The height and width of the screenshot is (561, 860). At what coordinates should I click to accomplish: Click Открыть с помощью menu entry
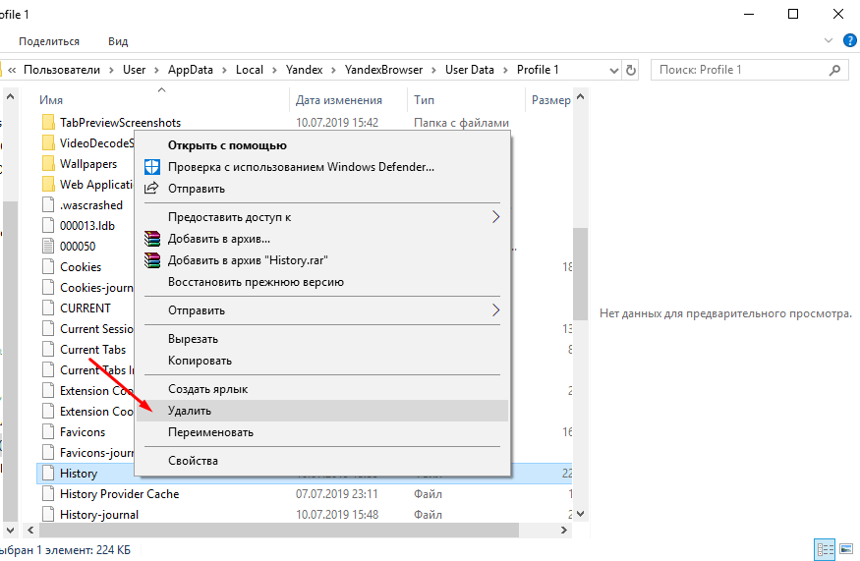[x=322, y=145]
